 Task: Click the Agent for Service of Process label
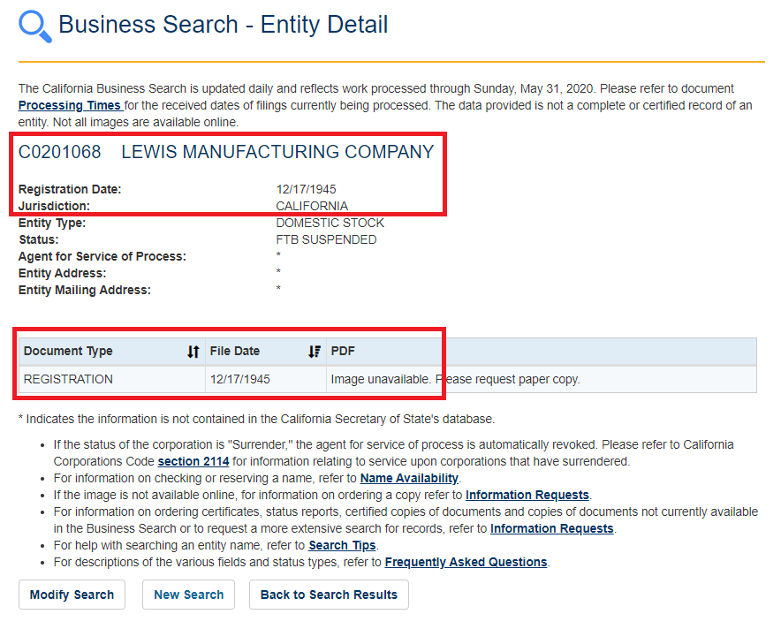tap(102, 256)
